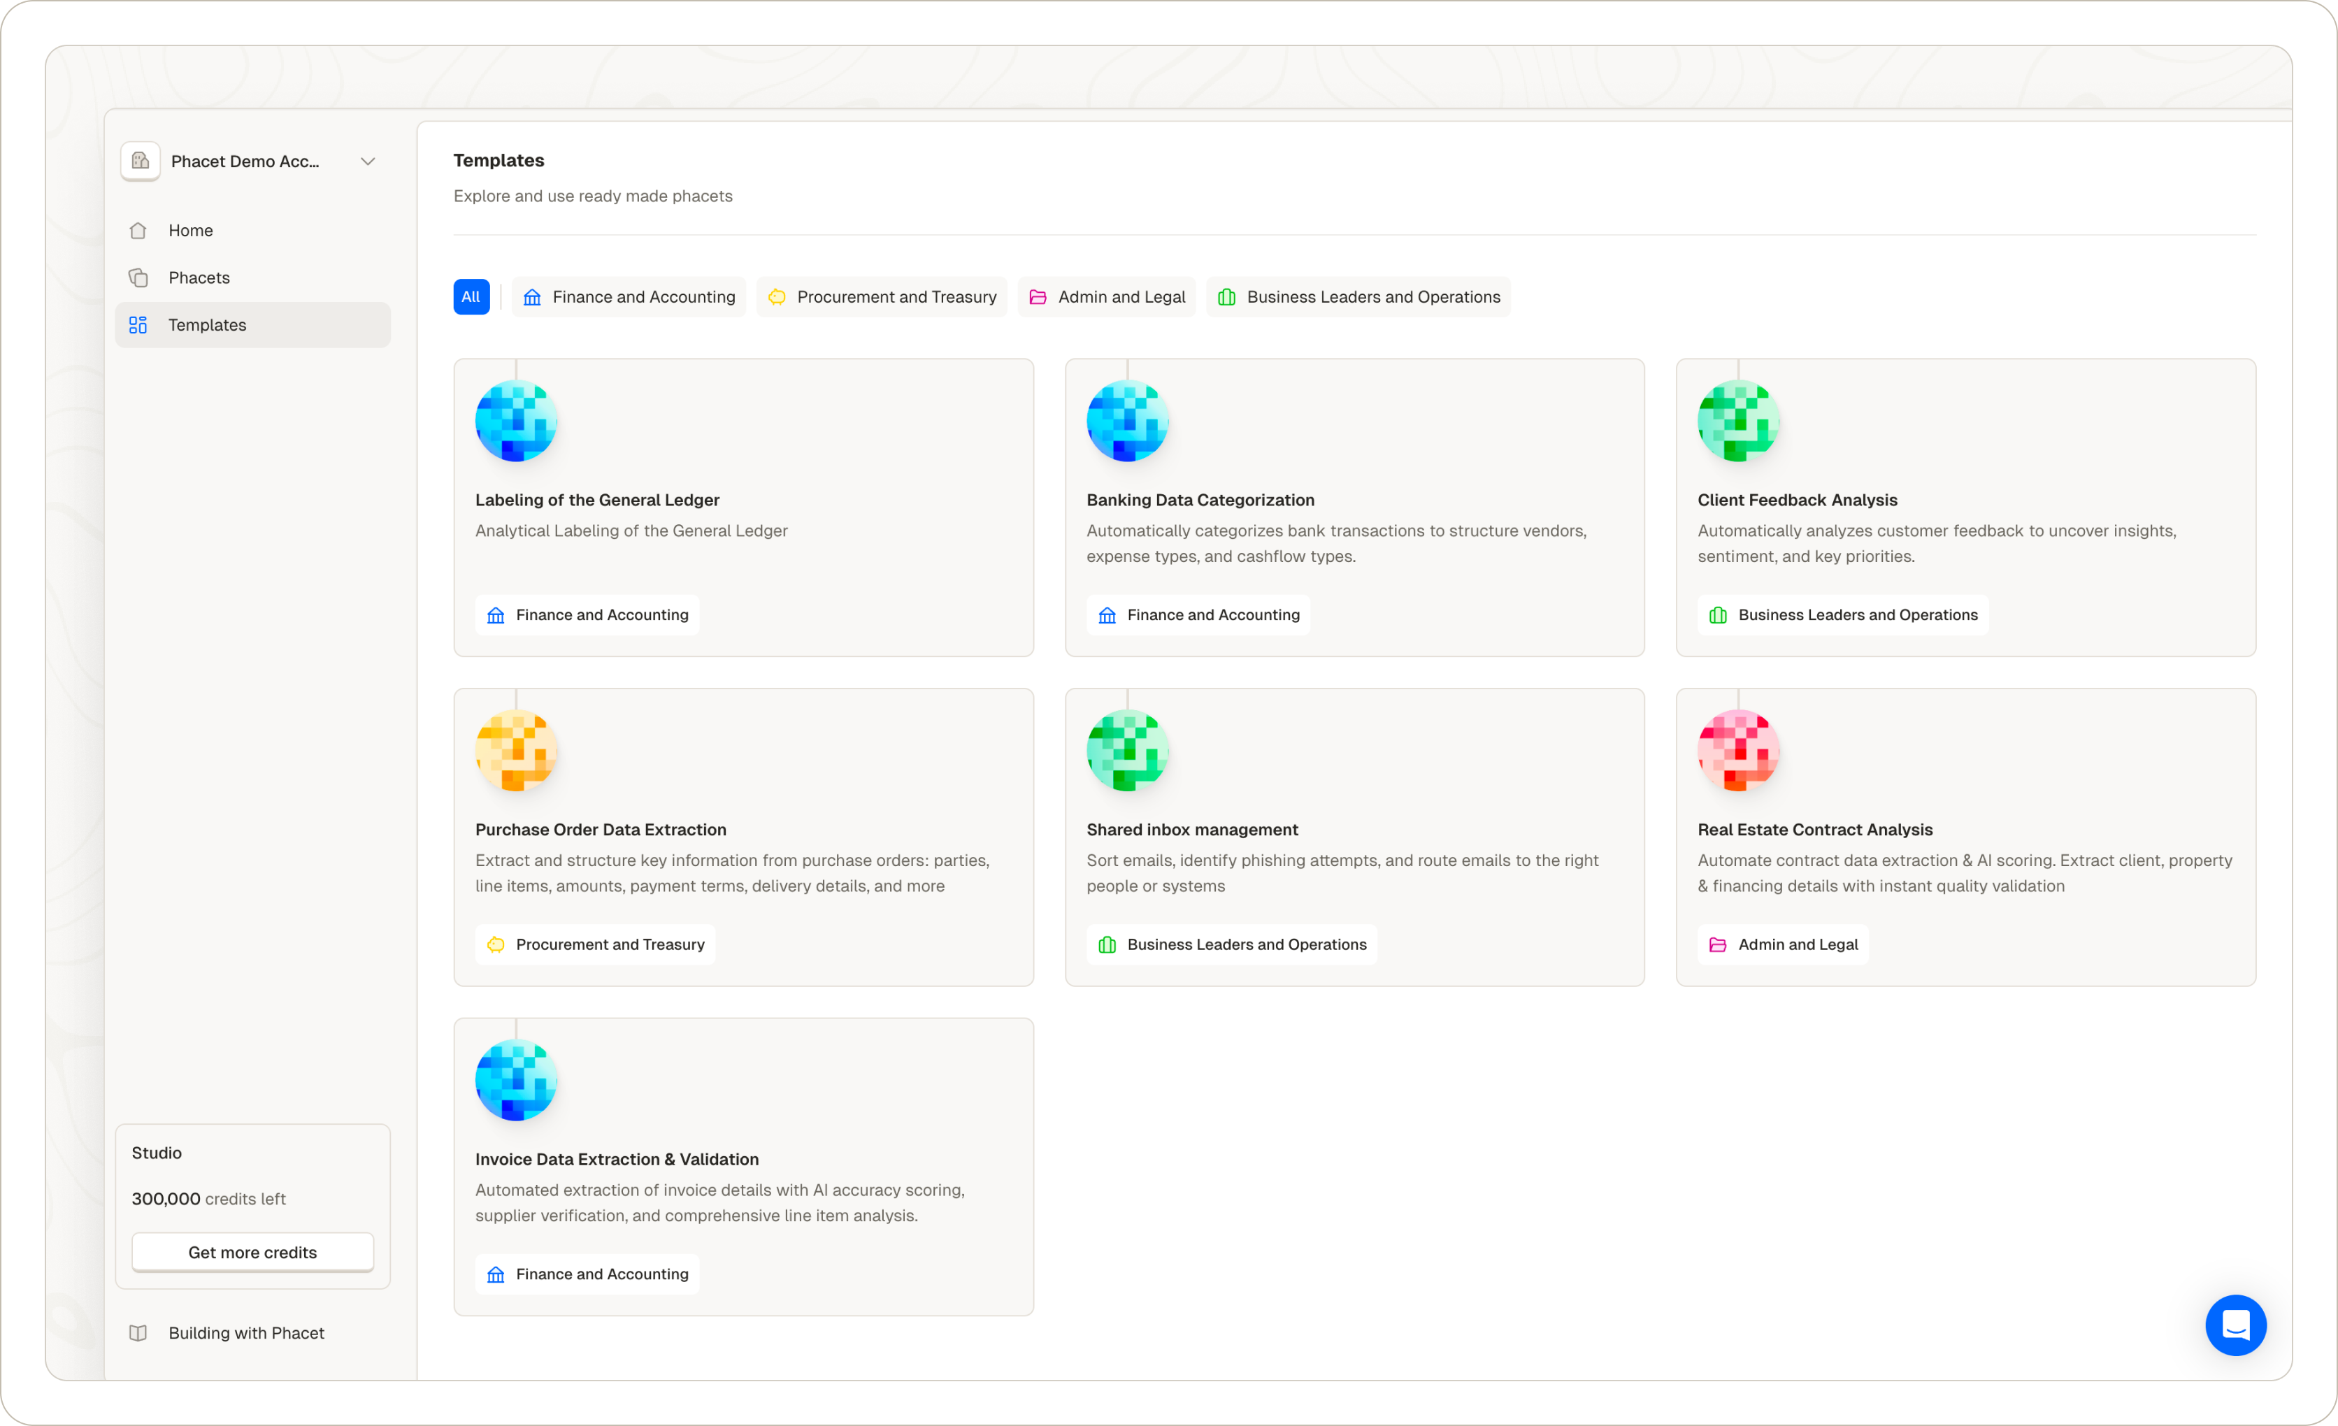Open the chat support bubble

tap(2235, 1325)
